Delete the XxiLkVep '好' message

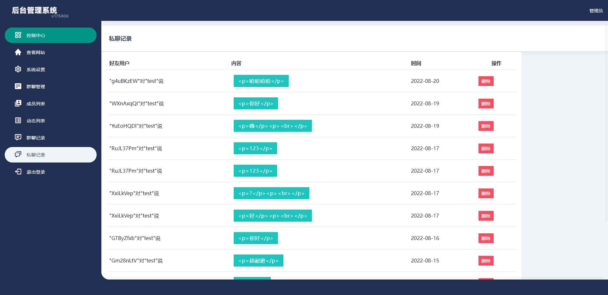(x=486, y=216)
